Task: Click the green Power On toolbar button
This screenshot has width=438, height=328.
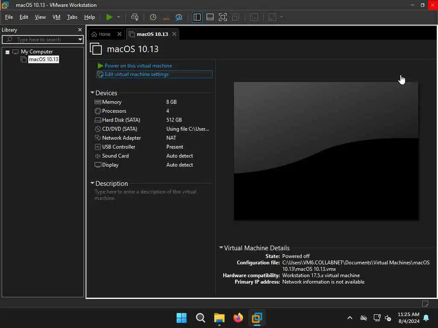Action: 109,17
